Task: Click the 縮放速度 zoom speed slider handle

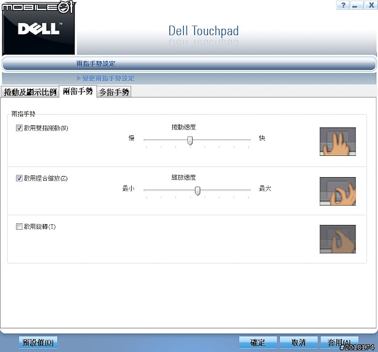Action: [197, 191]
